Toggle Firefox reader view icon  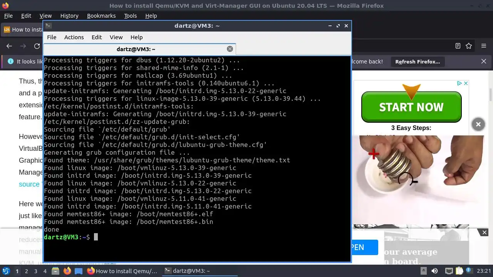pyautogui.click(x=458, y=46)
